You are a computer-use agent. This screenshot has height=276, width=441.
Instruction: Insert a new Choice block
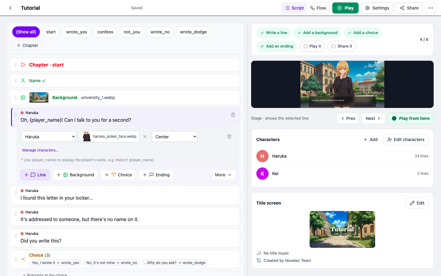[118, 175]
